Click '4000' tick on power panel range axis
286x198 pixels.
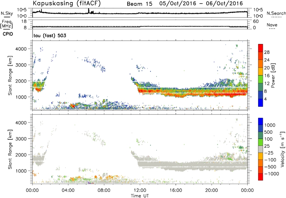point(21,49)
